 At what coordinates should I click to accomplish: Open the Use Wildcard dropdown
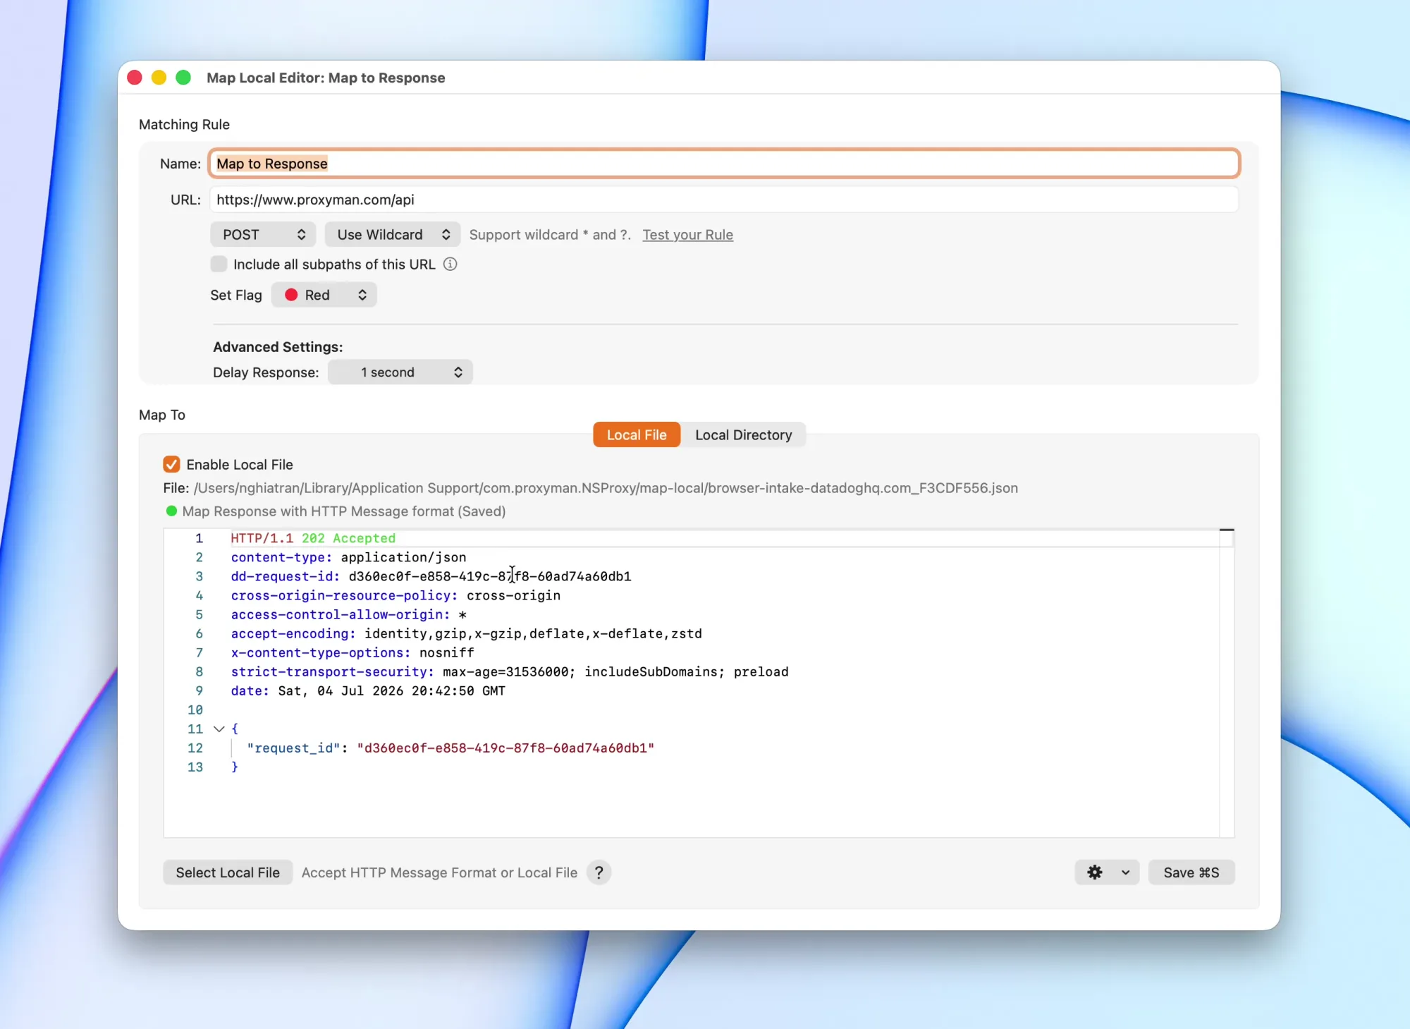tap(392, 234)
